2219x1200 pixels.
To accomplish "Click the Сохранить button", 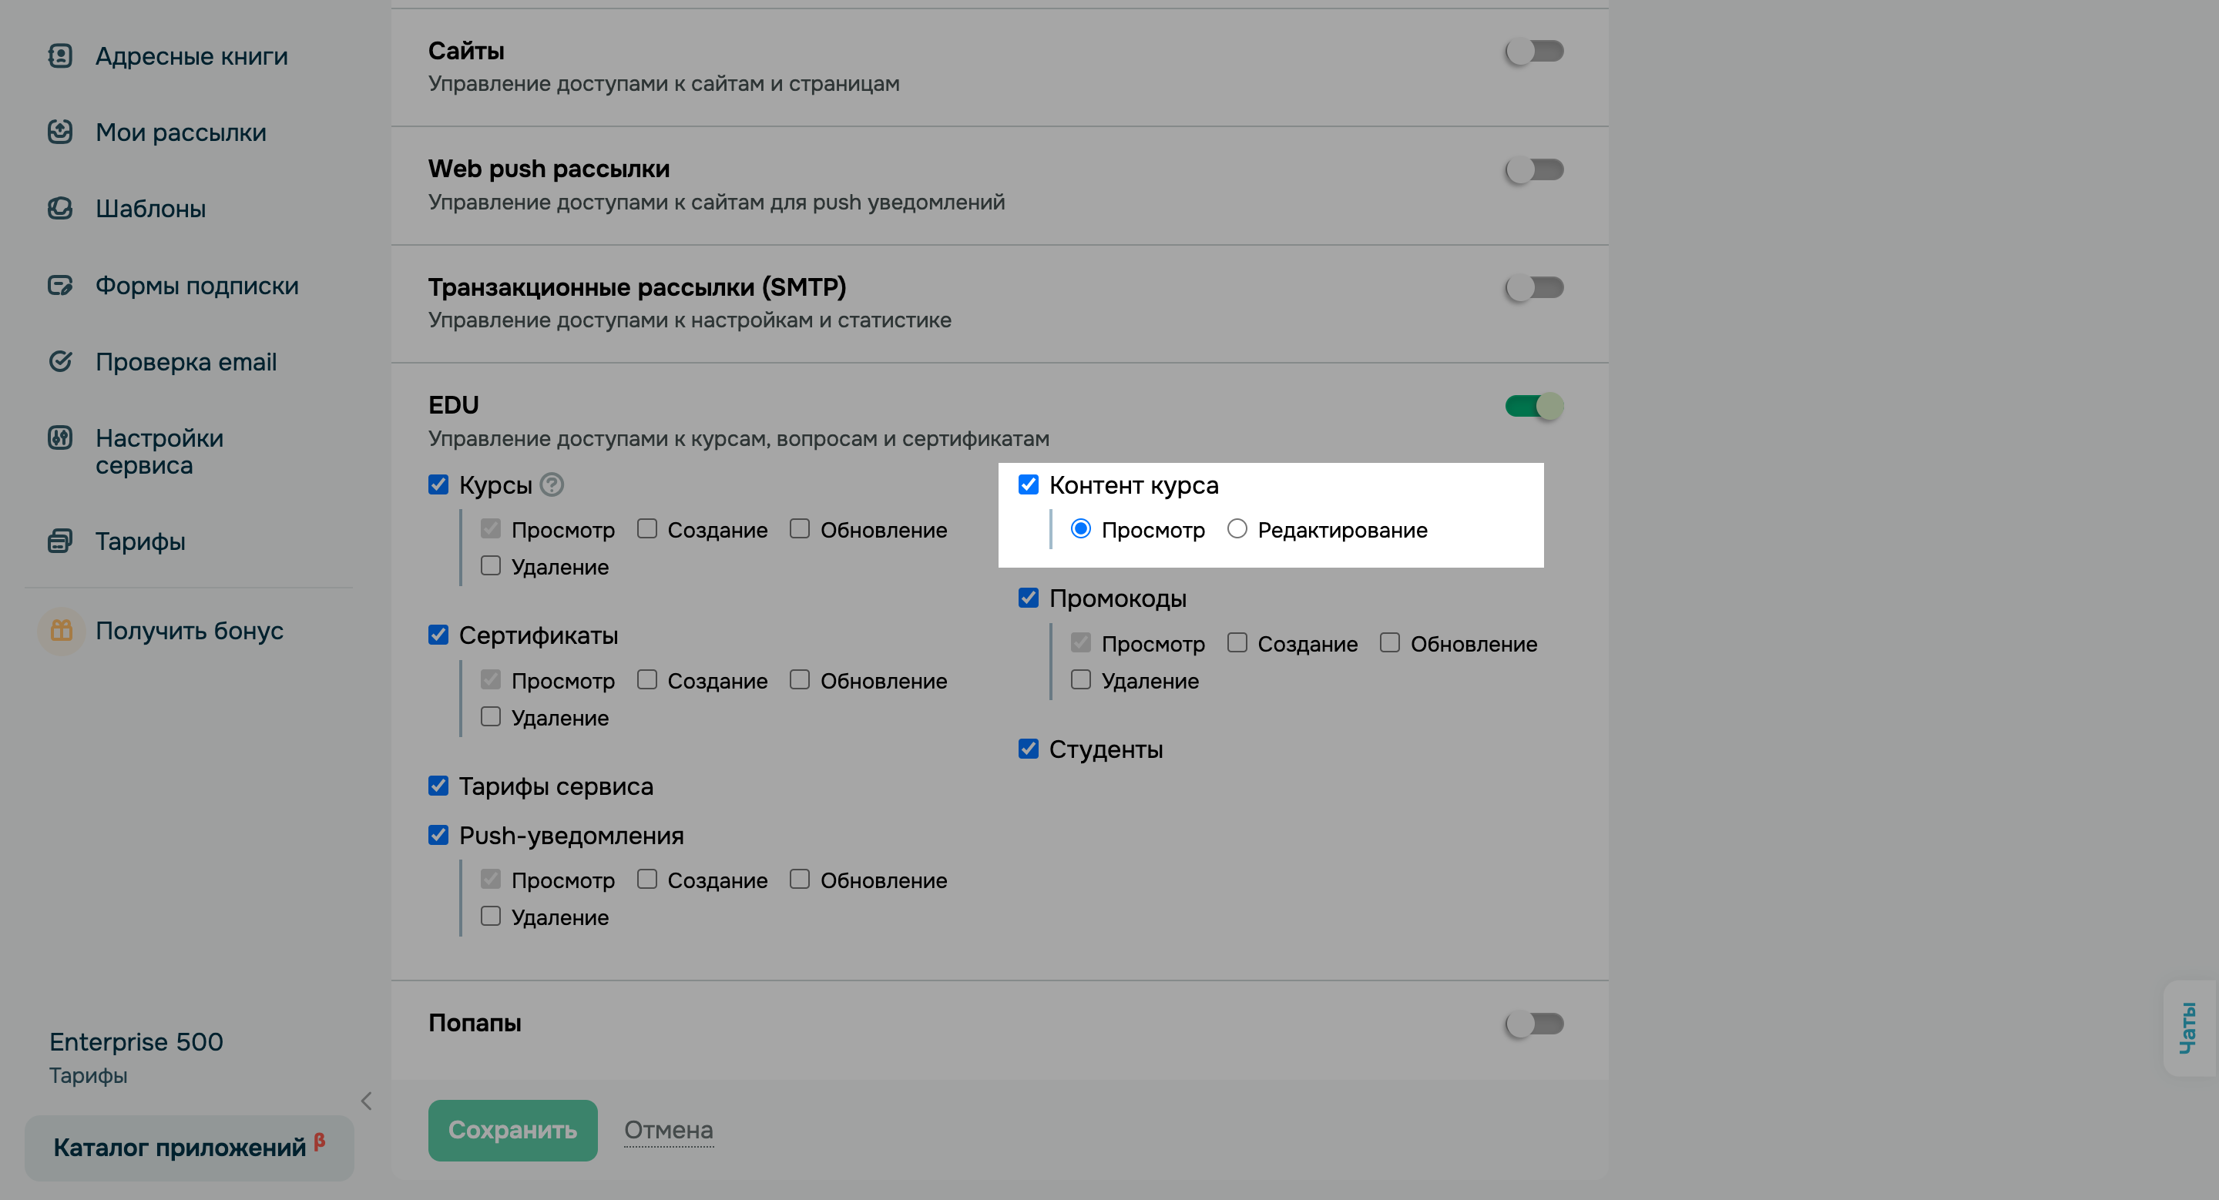I will point(512,1129).
